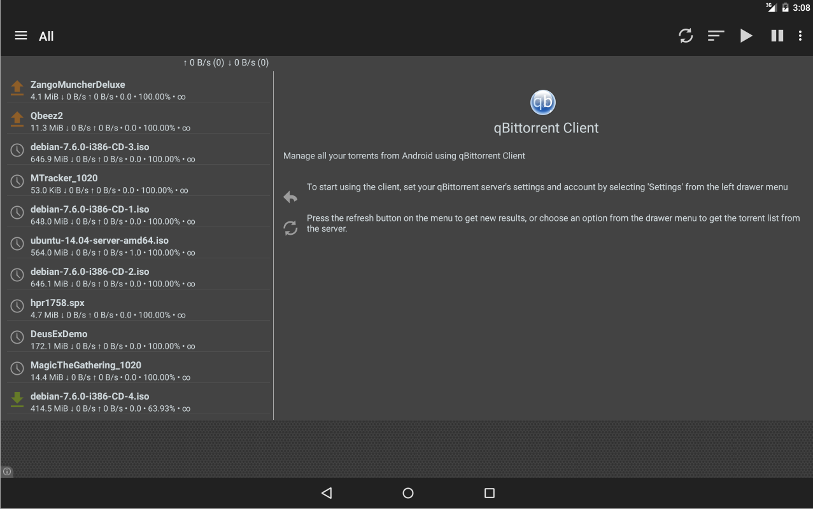
Task: Click the 'All' title in the toolbar
Action: click(x=46, y=36)
